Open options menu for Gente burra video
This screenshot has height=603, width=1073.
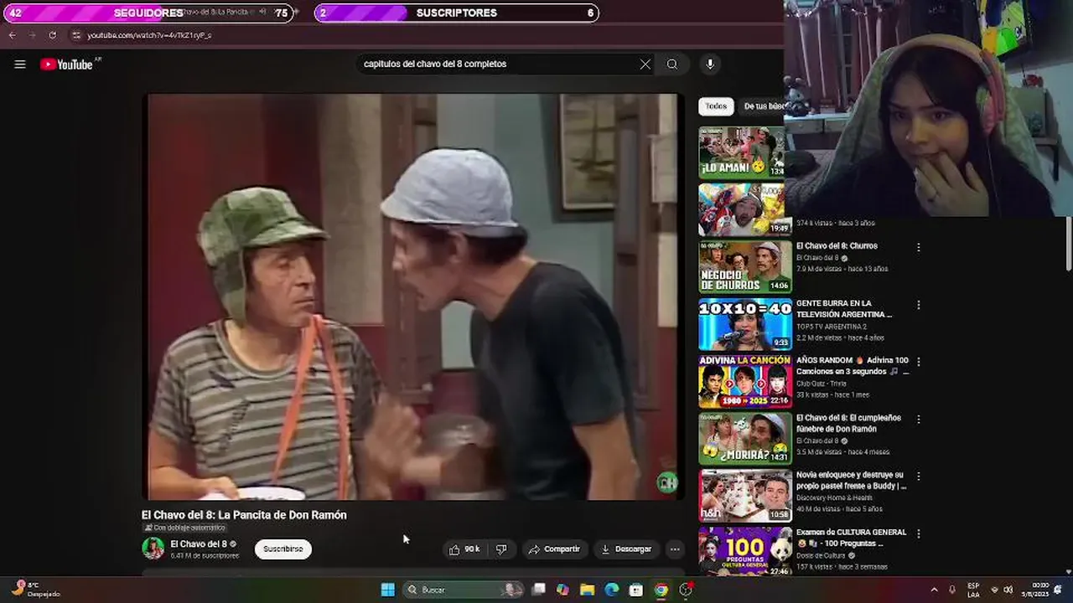click(919, 305)
